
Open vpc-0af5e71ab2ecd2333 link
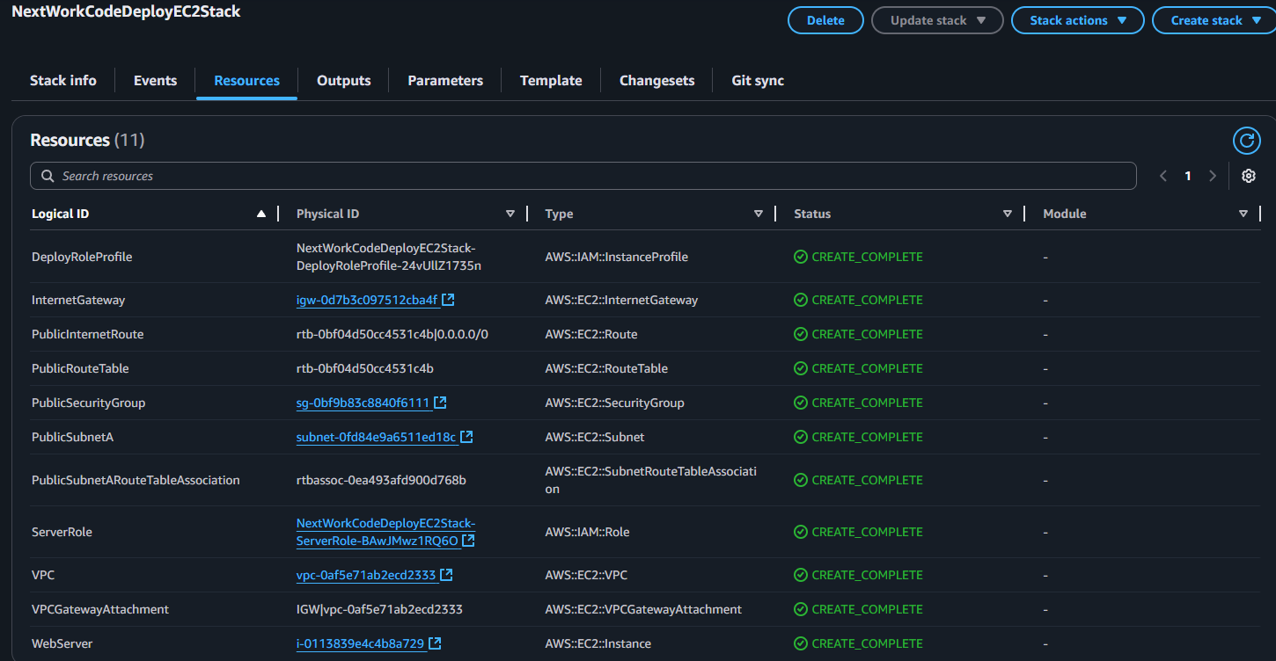click(366, 575)
